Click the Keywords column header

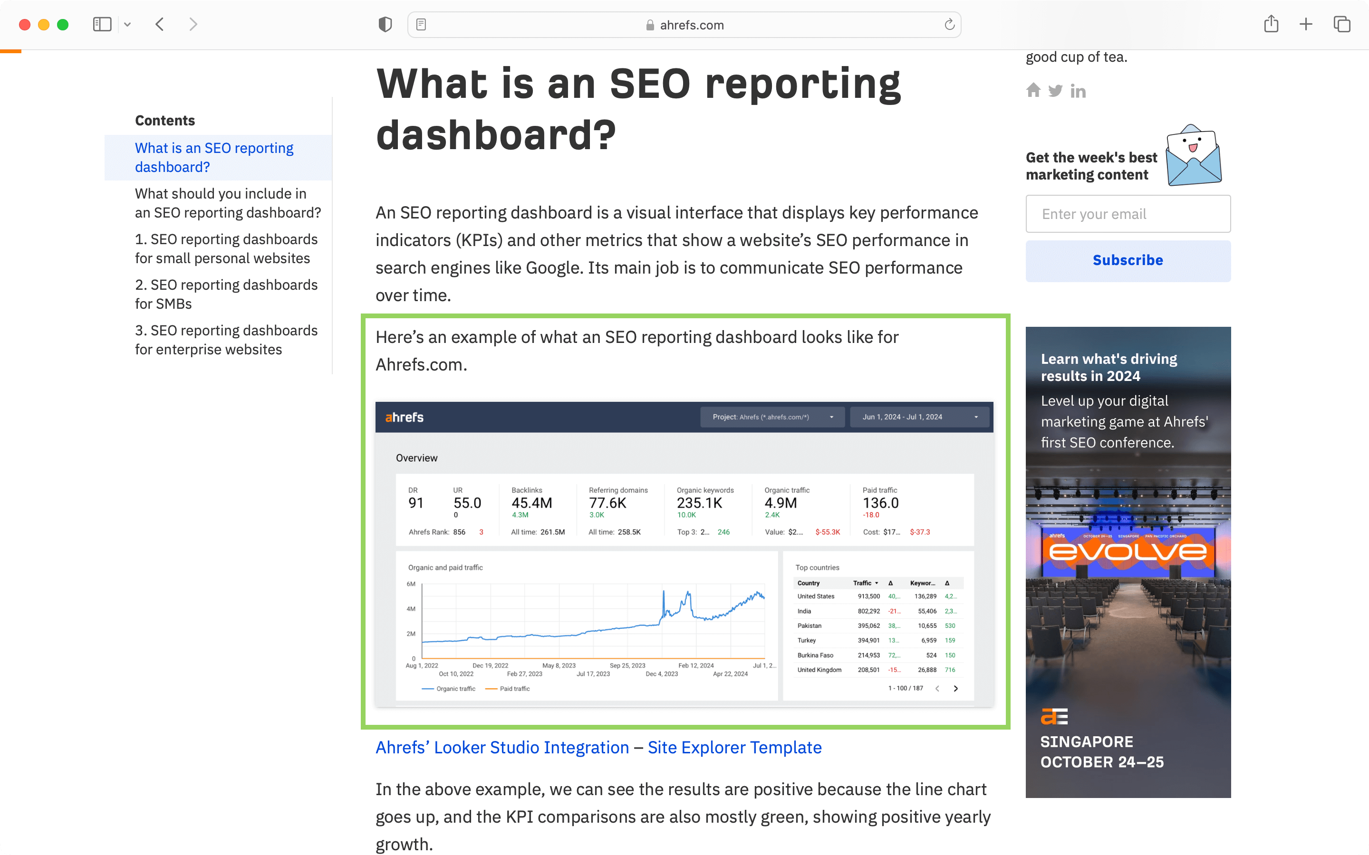pos(923,583)
